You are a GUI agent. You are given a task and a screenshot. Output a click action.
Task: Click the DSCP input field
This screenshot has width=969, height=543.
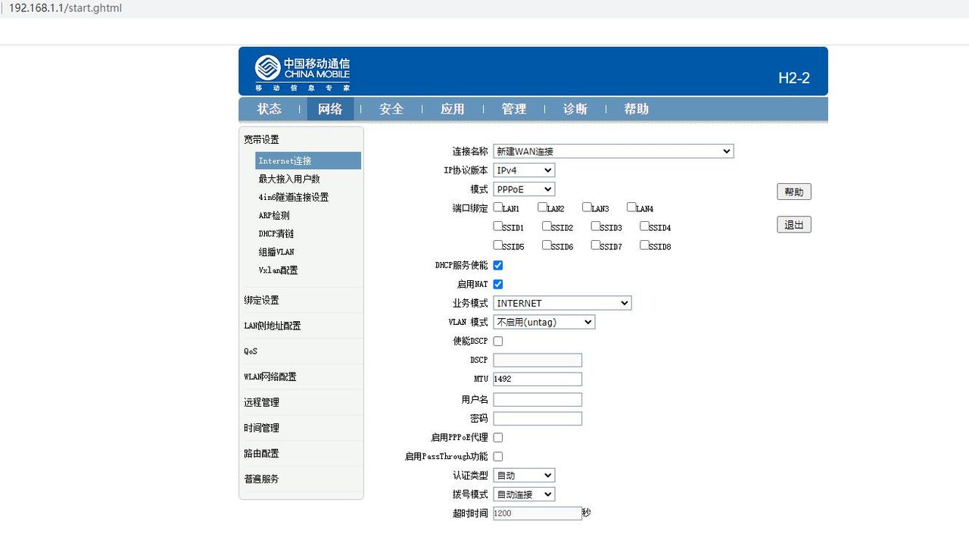[x=537, y=360]
